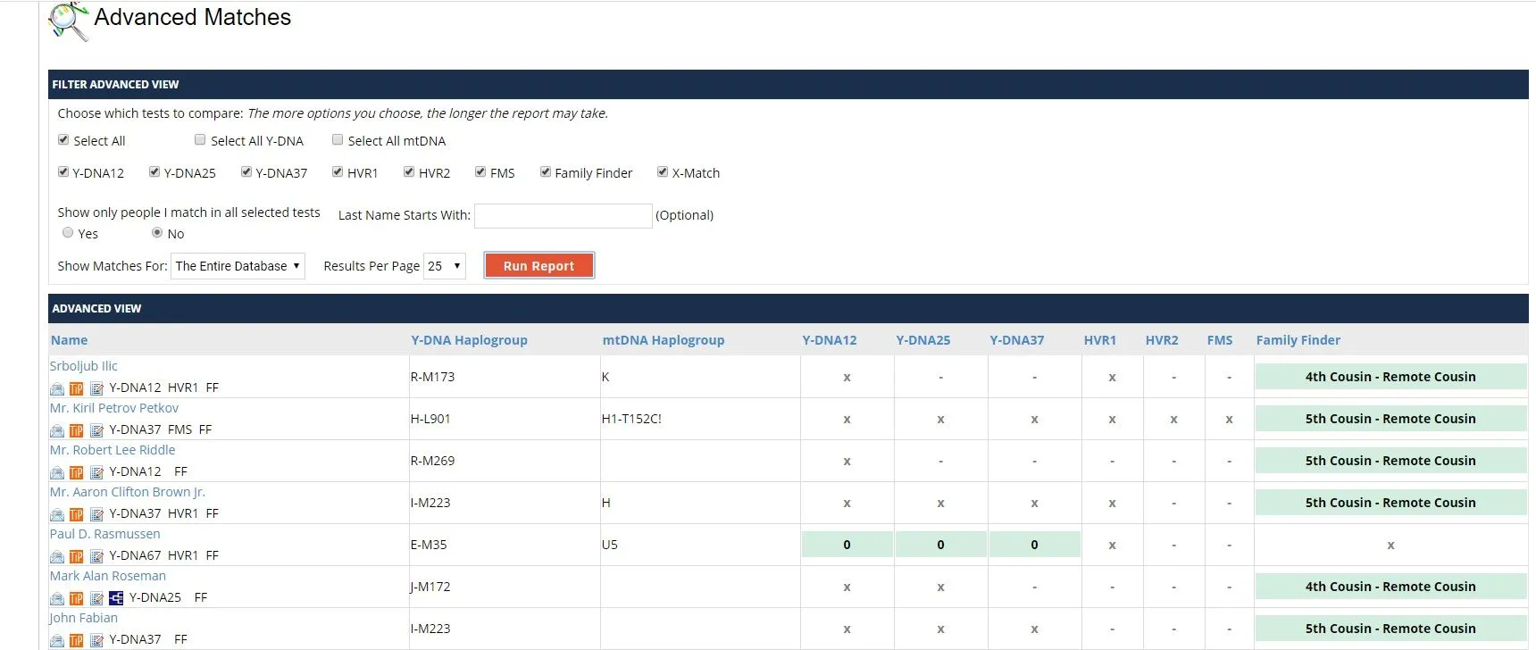1536x650 pixels.
Task: Open TiP report for Mr. Kiril Petrov Petkov
Action: 77,430
